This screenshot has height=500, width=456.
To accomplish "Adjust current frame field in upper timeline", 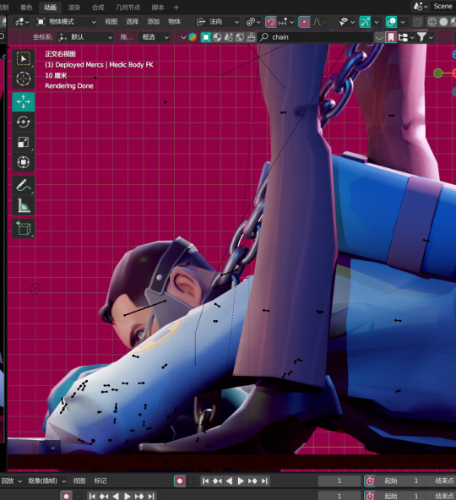I will pos(339,481).
